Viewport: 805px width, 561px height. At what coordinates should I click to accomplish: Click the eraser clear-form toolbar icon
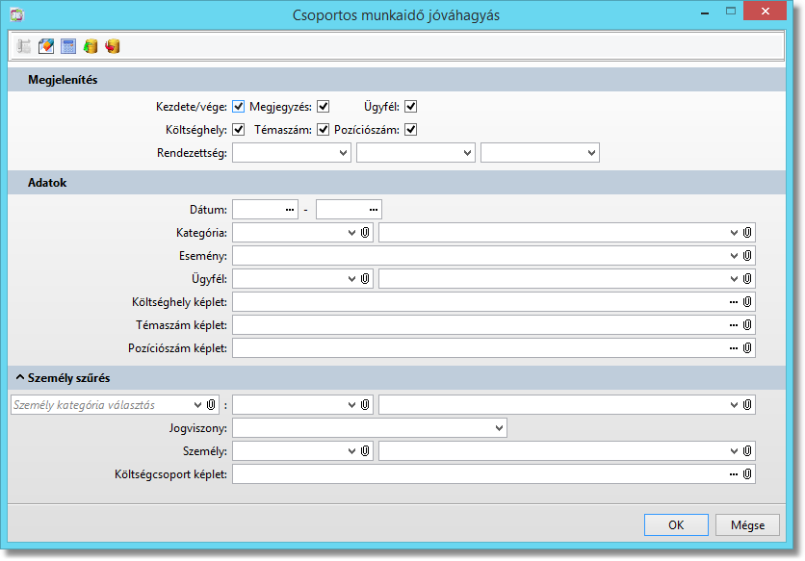click(45, 46)
